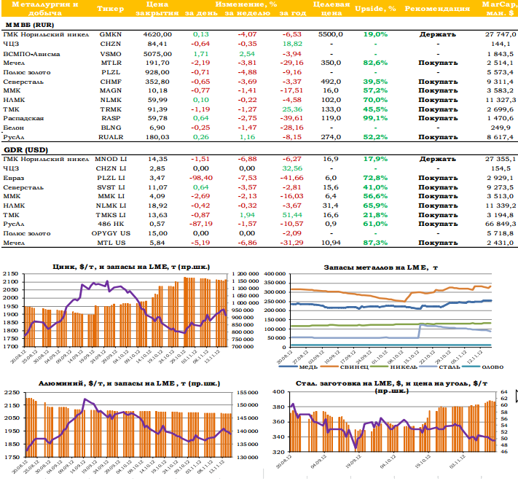Click the company name 'ВСМПО-Ависма'

coord(32,54)
